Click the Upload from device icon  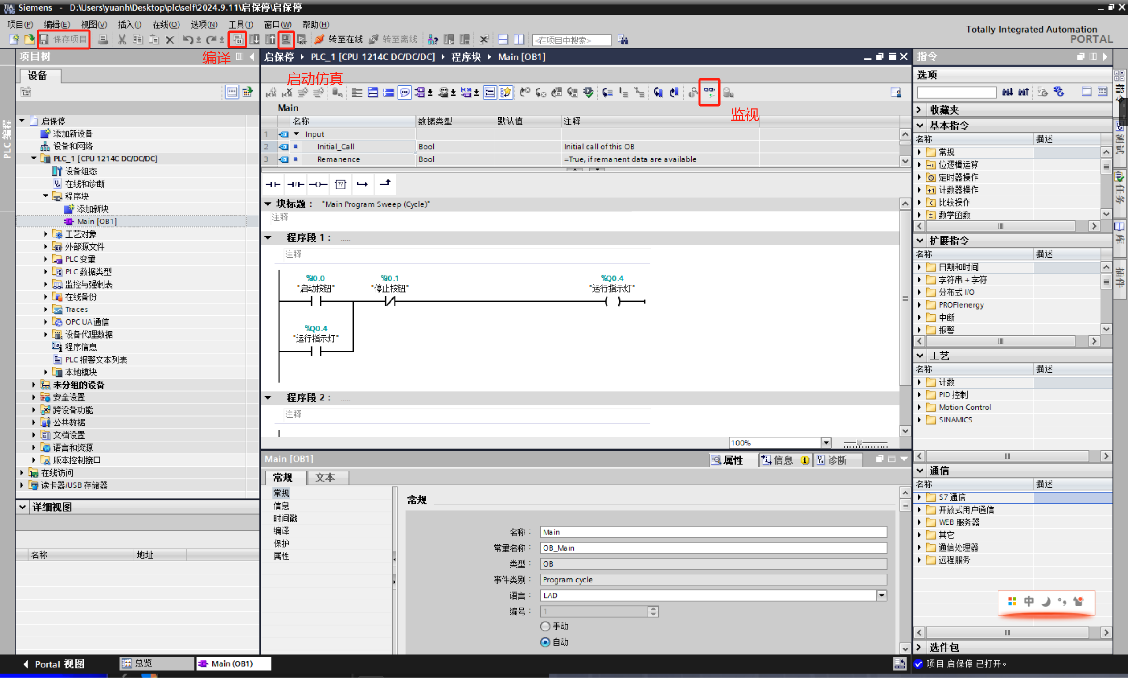[271, 40]
